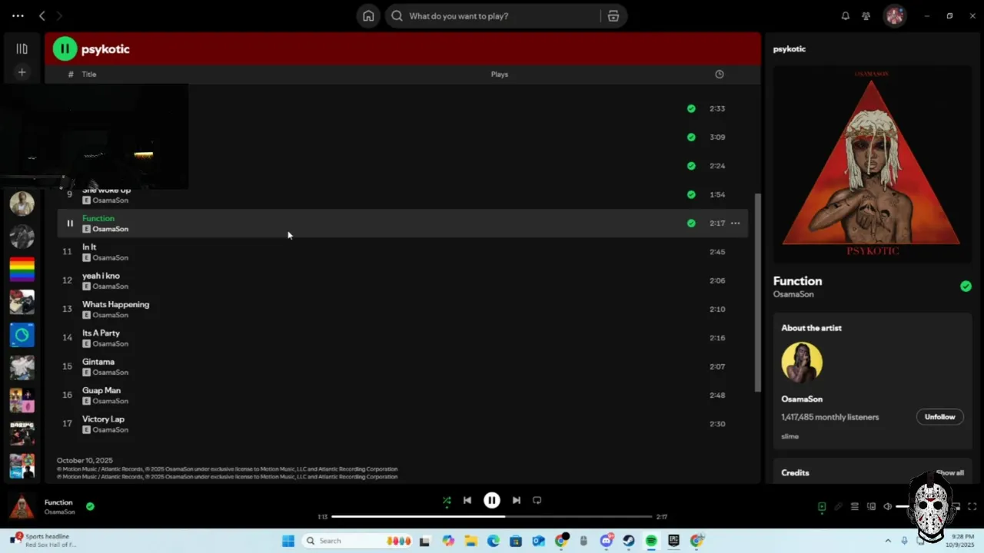
Task: Toggle saved checkmark beside Function in right panel
Action: [x=966, y=286]
